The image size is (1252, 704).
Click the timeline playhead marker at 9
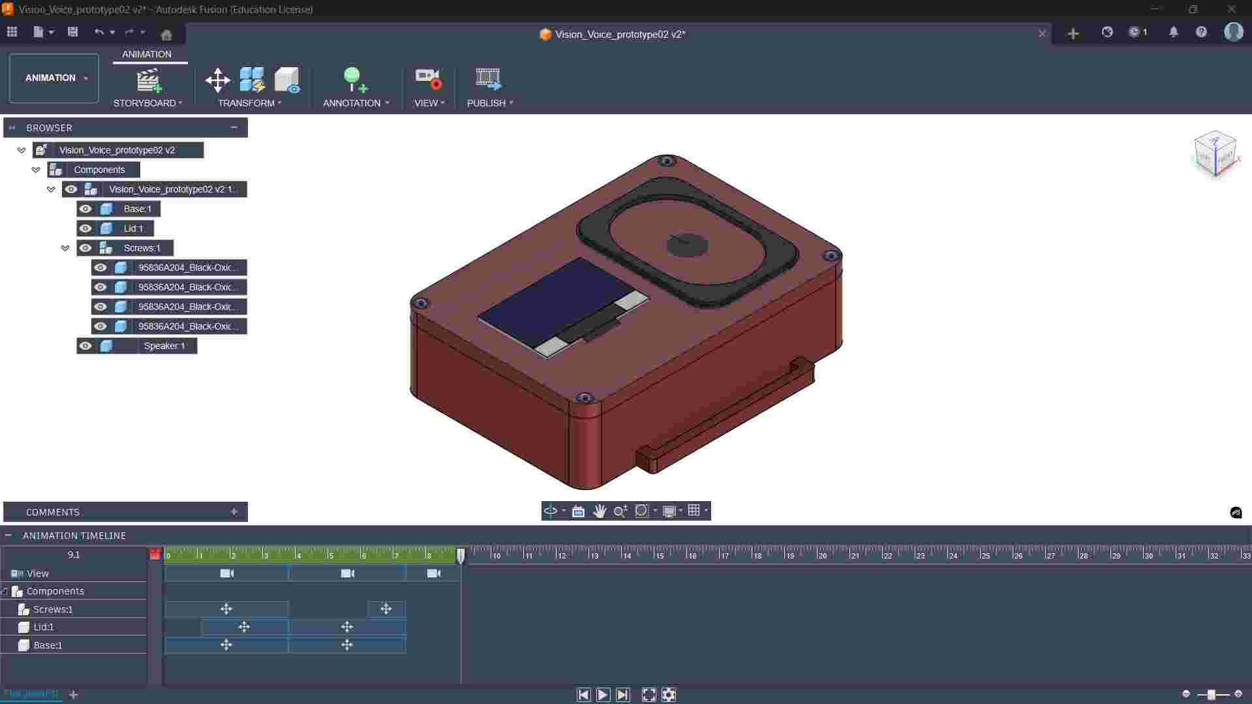(x=461, y=555)
